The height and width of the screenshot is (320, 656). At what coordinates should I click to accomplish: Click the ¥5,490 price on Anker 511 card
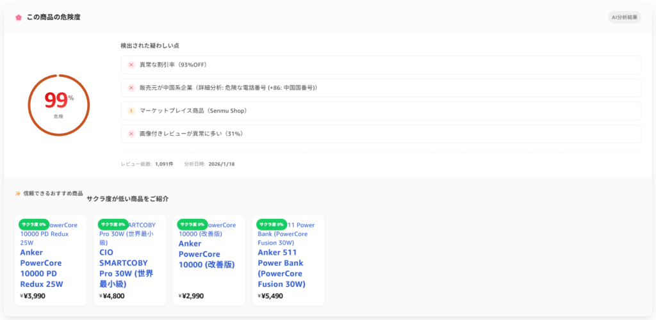(x=271, y=296)
